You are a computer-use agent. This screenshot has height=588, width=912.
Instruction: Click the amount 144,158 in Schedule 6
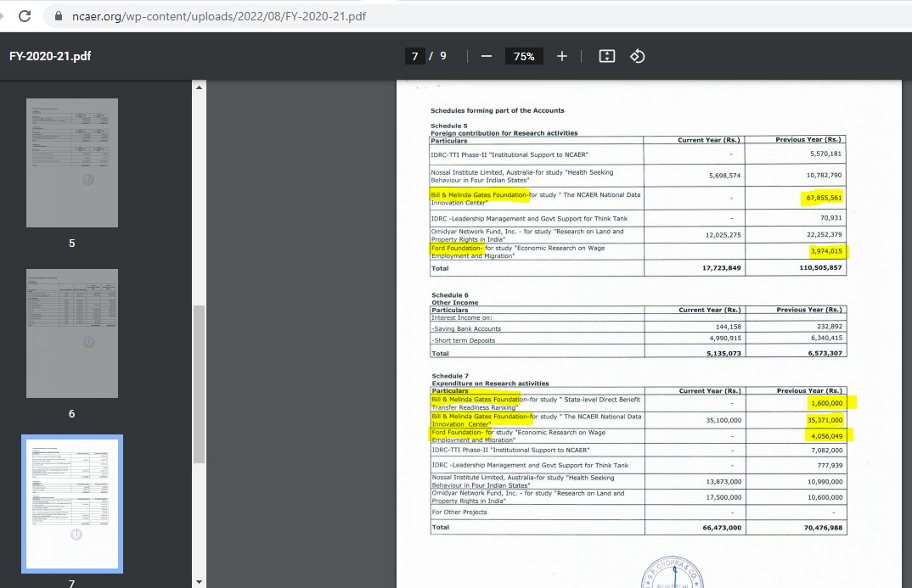729,327
